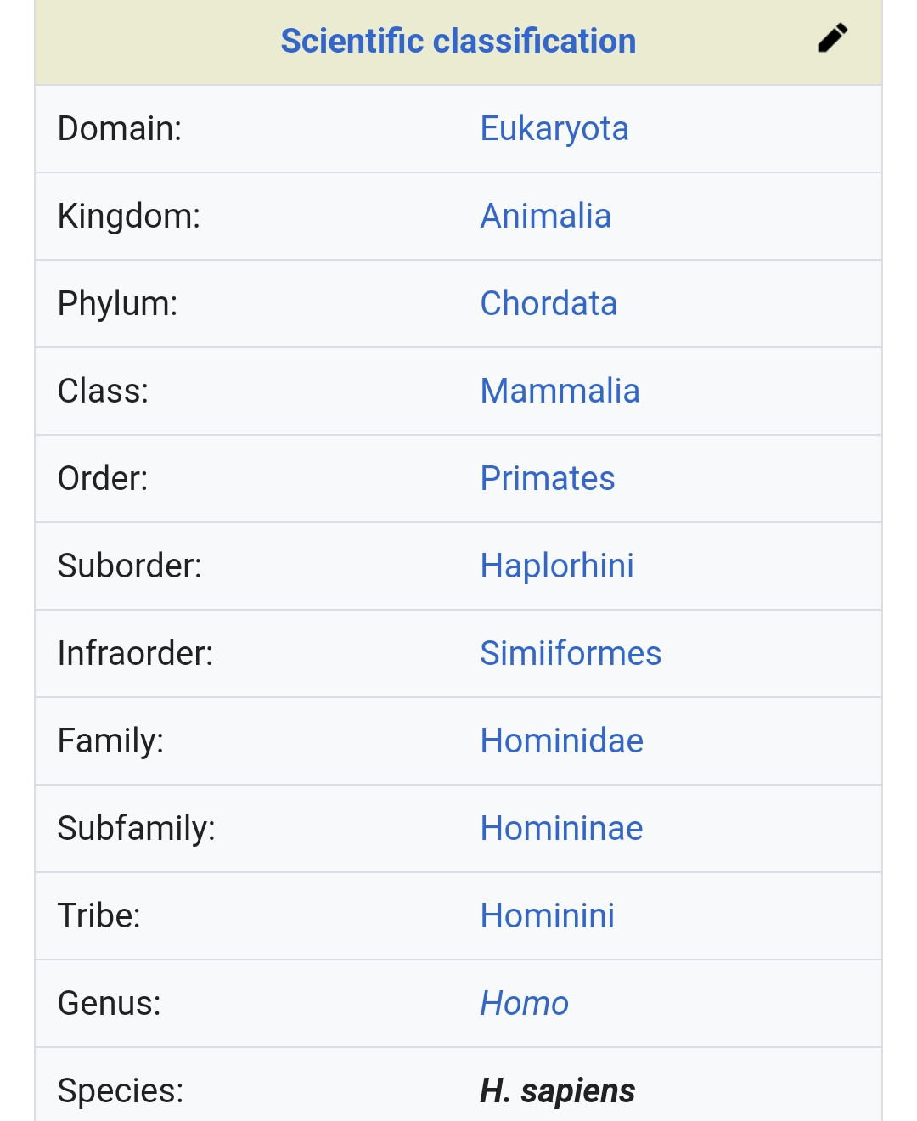Click the Domain: row label

pos(120,129)
